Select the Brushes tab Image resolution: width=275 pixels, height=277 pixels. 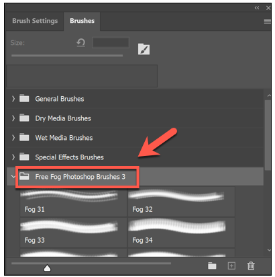pyautogui.click(x=82, y=21)
